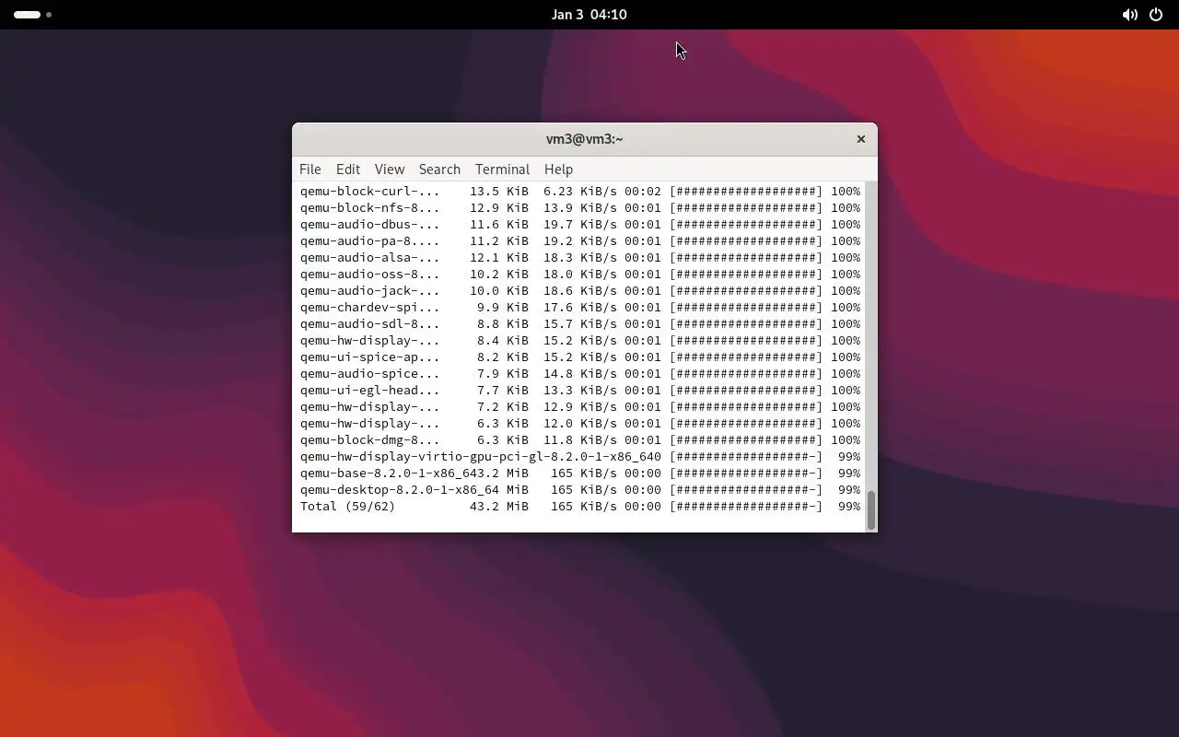Click the qemu-audio-jack-... line
This screenshot has width=1179, height=737.
580,291
